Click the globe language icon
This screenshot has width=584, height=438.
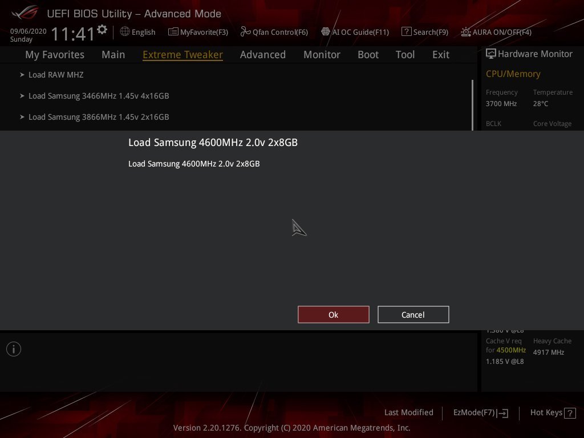point(125,32)
